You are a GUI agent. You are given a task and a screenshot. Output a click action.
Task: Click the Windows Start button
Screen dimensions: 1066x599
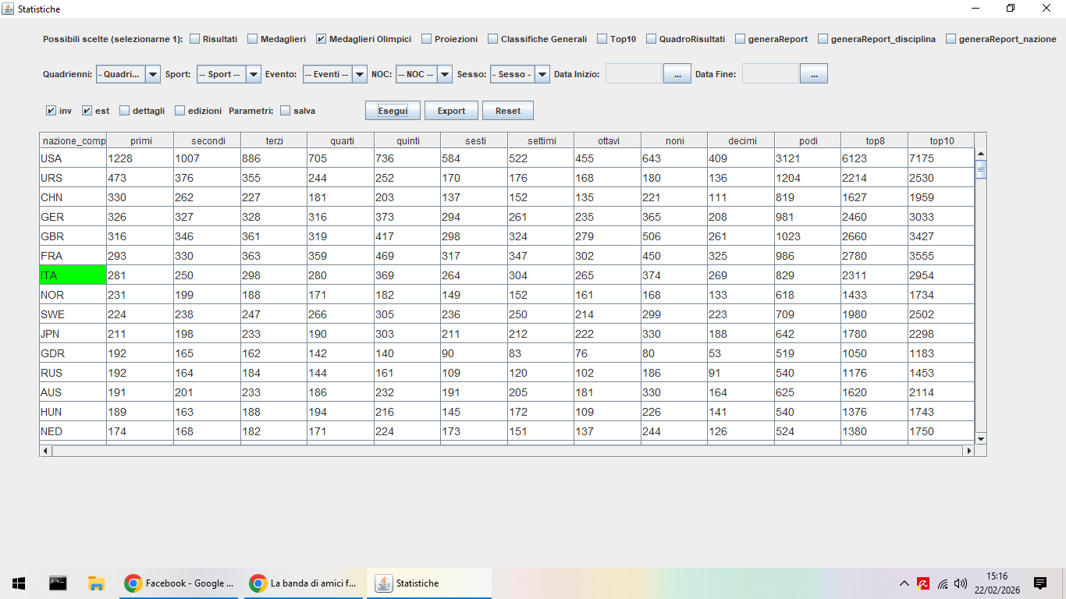(x=19, y=583)
